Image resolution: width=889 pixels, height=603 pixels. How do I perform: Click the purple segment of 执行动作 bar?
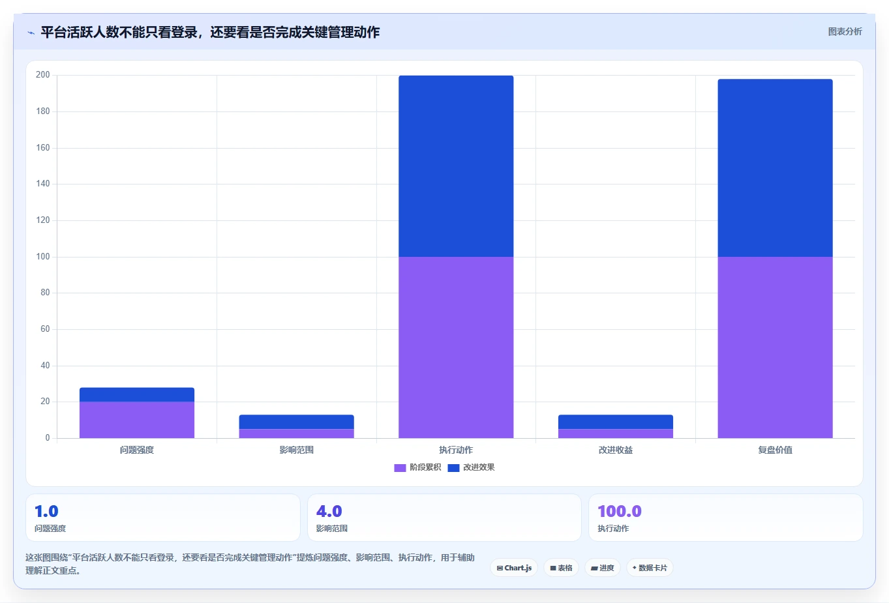456,347
